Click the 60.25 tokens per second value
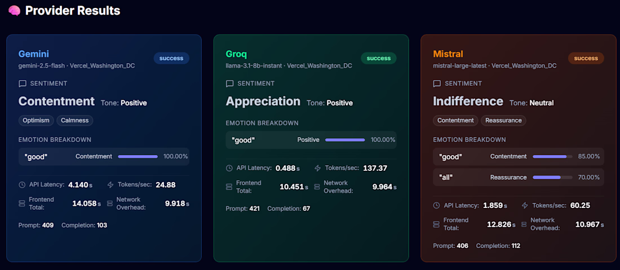The height and width of the screenshot is (270, 620). click(x=581, y=206)
